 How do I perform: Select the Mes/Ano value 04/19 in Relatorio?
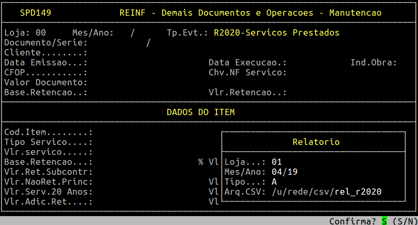(x=285, y=172)
